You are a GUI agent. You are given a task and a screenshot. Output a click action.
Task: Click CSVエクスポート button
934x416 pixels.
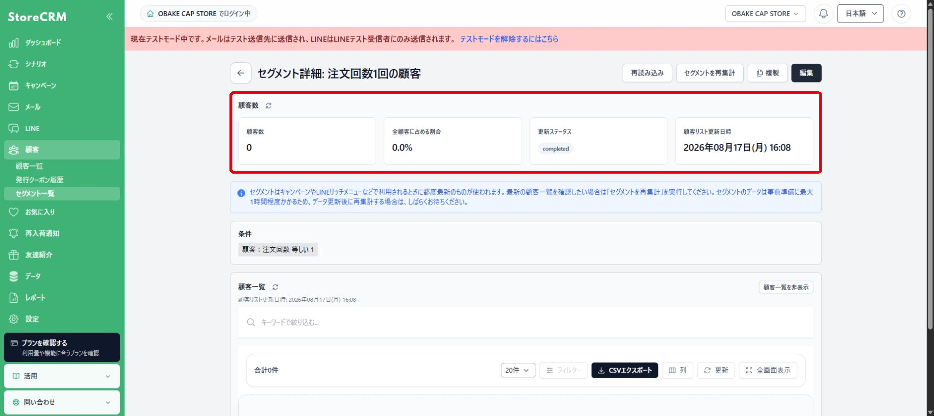625,370
